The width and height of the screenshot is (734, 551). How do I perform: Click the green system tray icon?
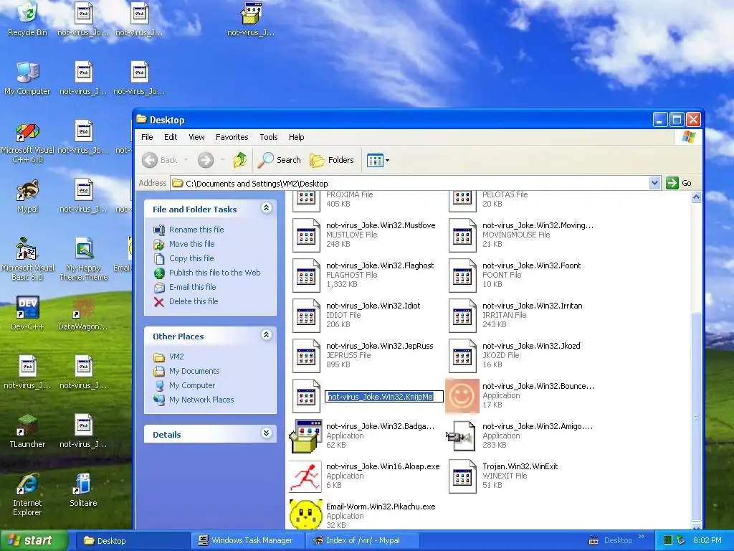pos(668,541)
